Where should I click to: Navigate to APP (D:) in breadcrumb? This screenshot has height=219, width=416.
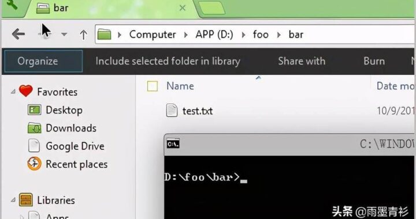pos(214,35)
